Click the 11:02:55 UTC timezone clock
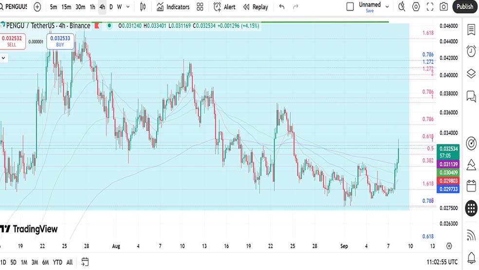The width and height of the screenshot is (479, 270). point(442,262)
